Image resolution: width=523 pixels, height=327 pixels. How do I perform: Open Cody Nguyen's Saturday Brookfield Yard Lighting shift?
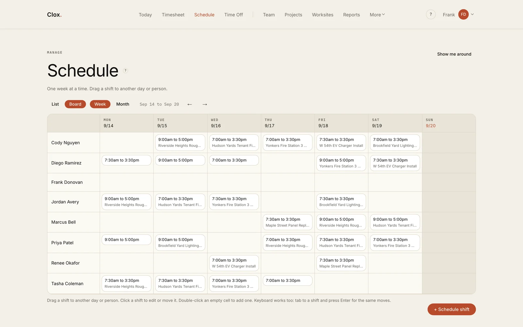click(395, 143)
